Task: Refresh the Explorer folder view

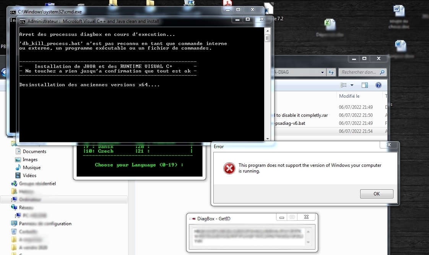Action: (331, 73)
